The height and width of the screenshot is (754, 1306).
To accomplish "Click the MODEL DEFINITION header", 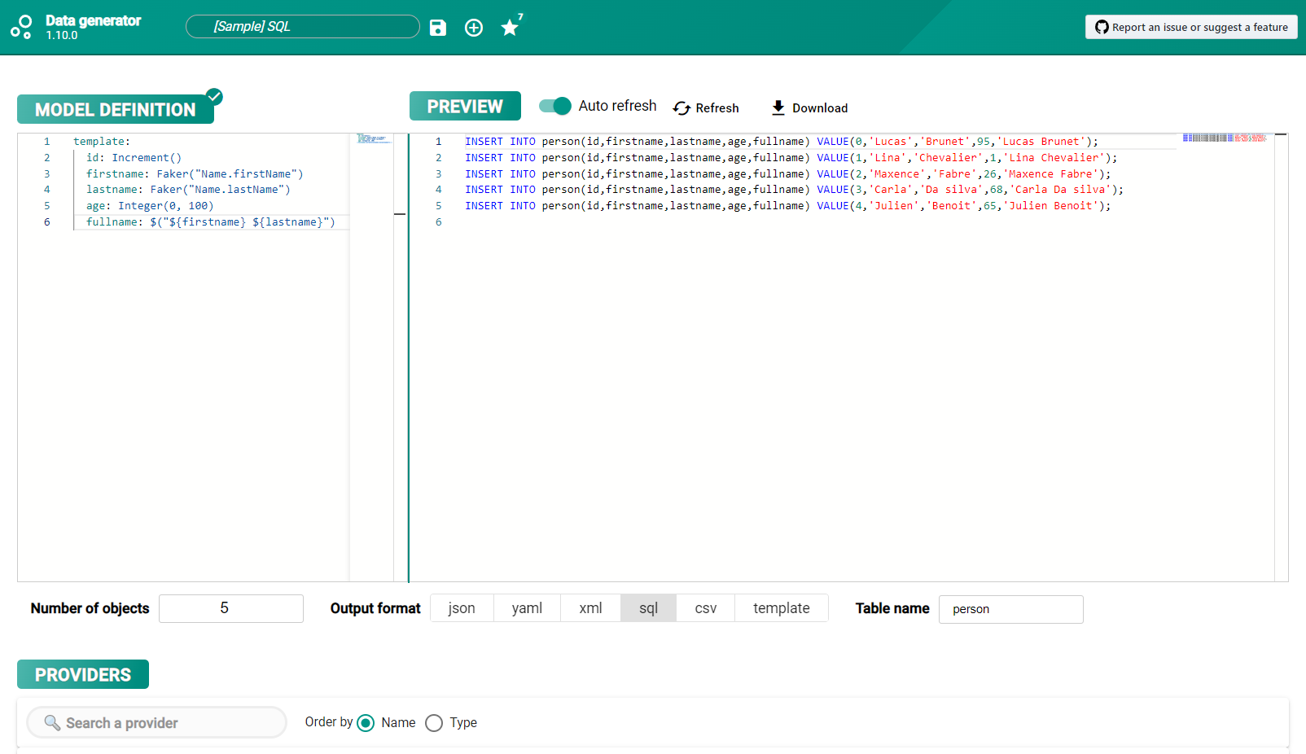I will coord(116,109).
